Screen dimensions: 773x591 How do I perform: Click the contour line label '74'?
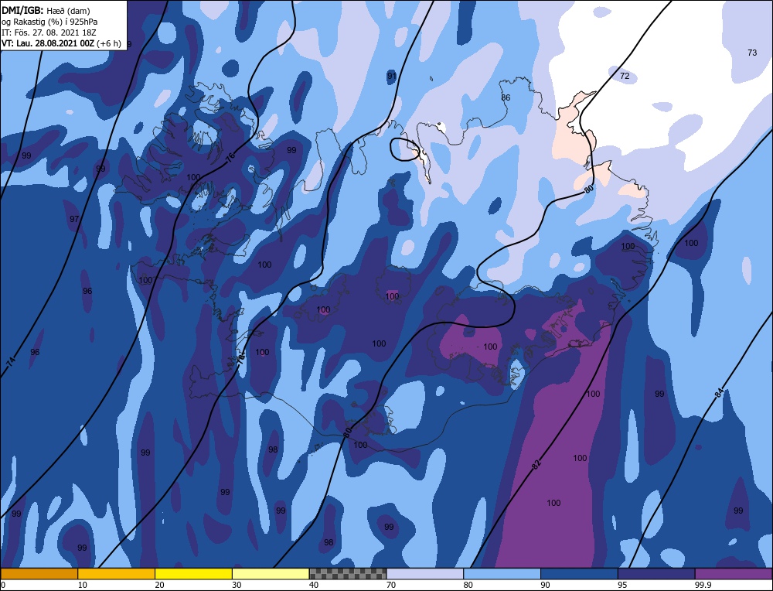click(12, 361)
